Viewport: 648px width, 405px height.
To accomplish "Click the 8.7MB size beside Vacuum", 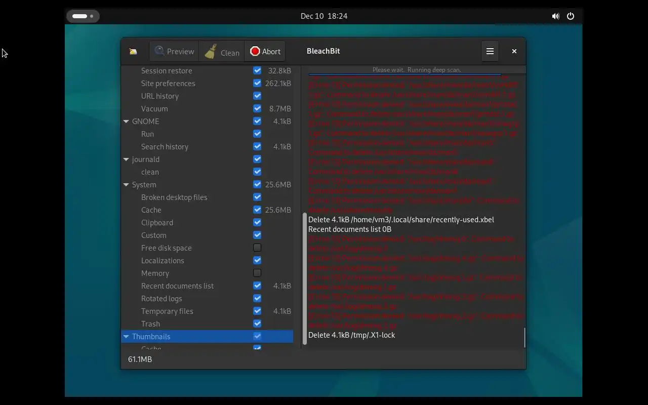I will click(x=280, y=108).
